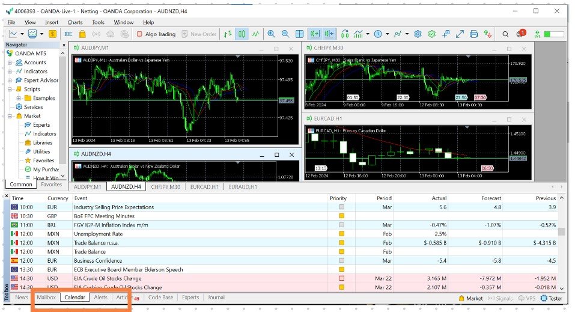Open the Charts menu
The image size is (575, 312).
coord(75,22)
